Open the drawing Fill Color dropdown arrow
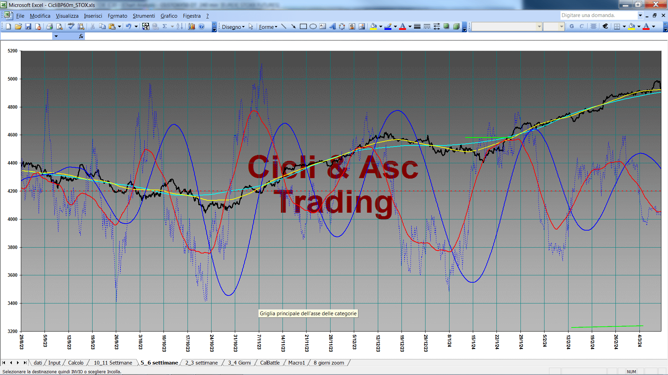 pos(381,27)
